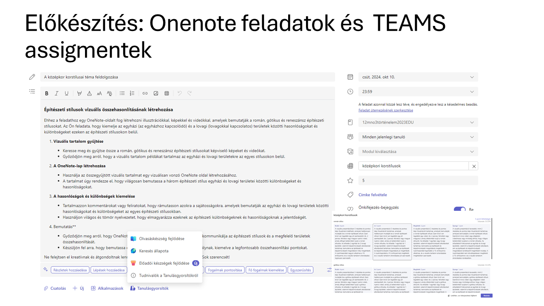Remove the középkori korstílusok rubric

pos(474,166)
